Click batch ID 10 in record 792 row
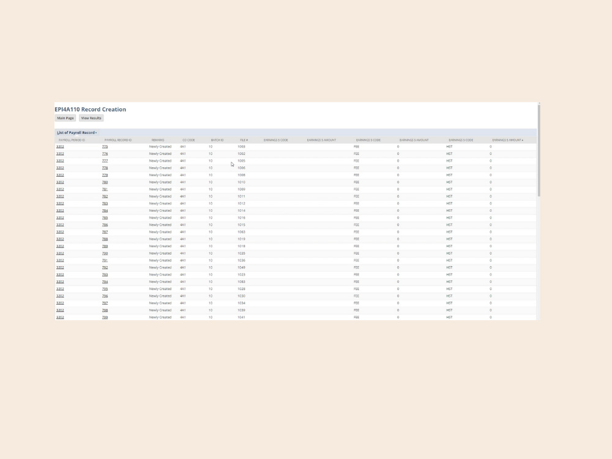The height and width of the screenshot is (459, 612). click(x=211, y=267)
